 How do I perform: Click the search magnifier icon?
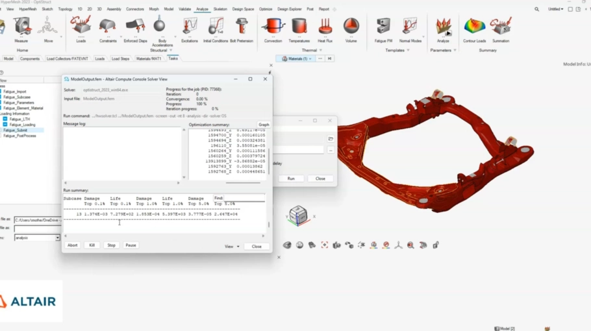pos(536,9)
